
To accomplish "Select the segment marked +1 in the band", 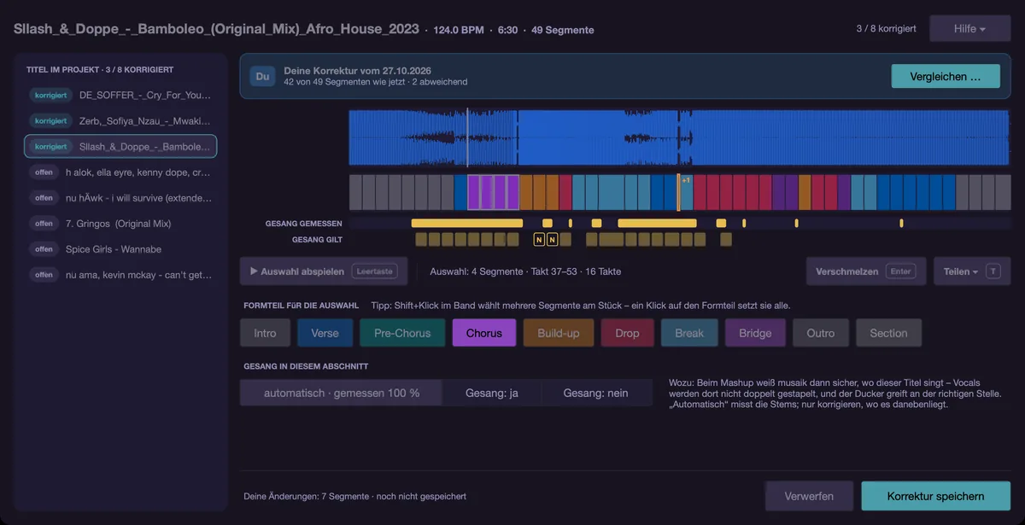I will 685,192.
